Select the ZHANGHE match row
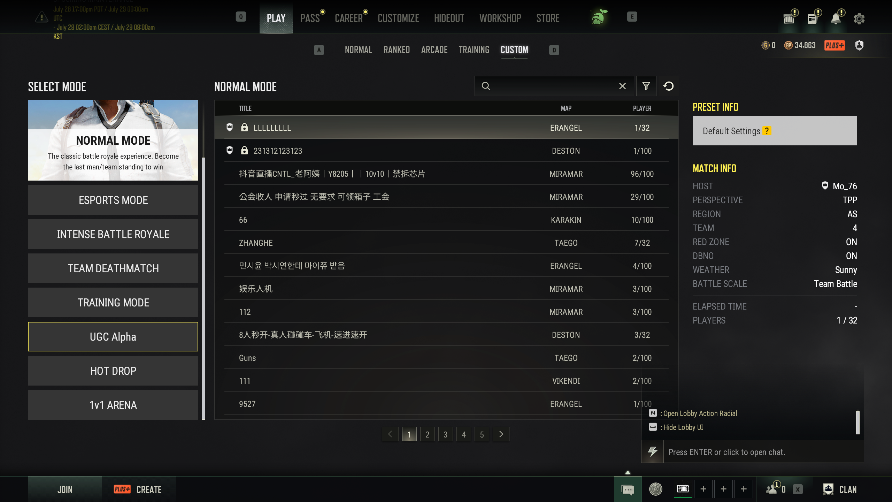 click(x=446, y=243)
